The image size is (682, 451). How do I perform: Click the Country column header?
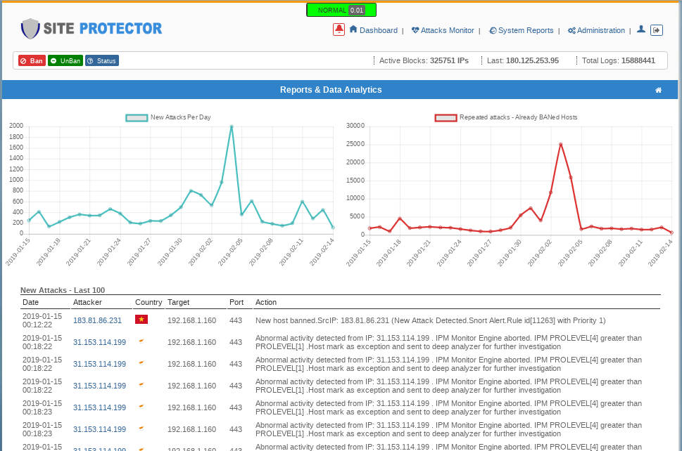(149, 302)
